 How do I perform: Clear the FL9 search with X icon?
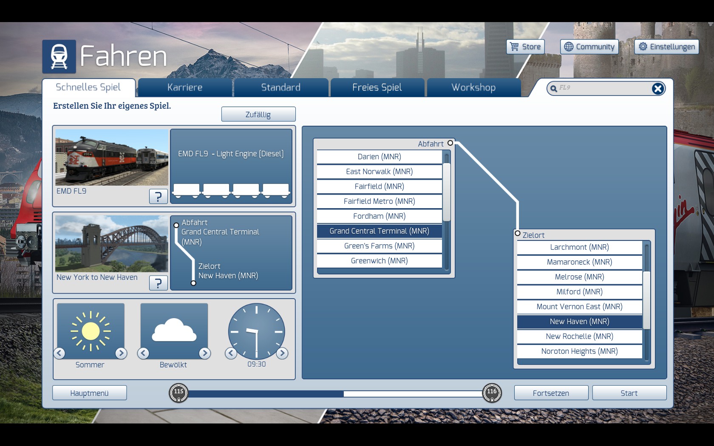coord(657,88)
